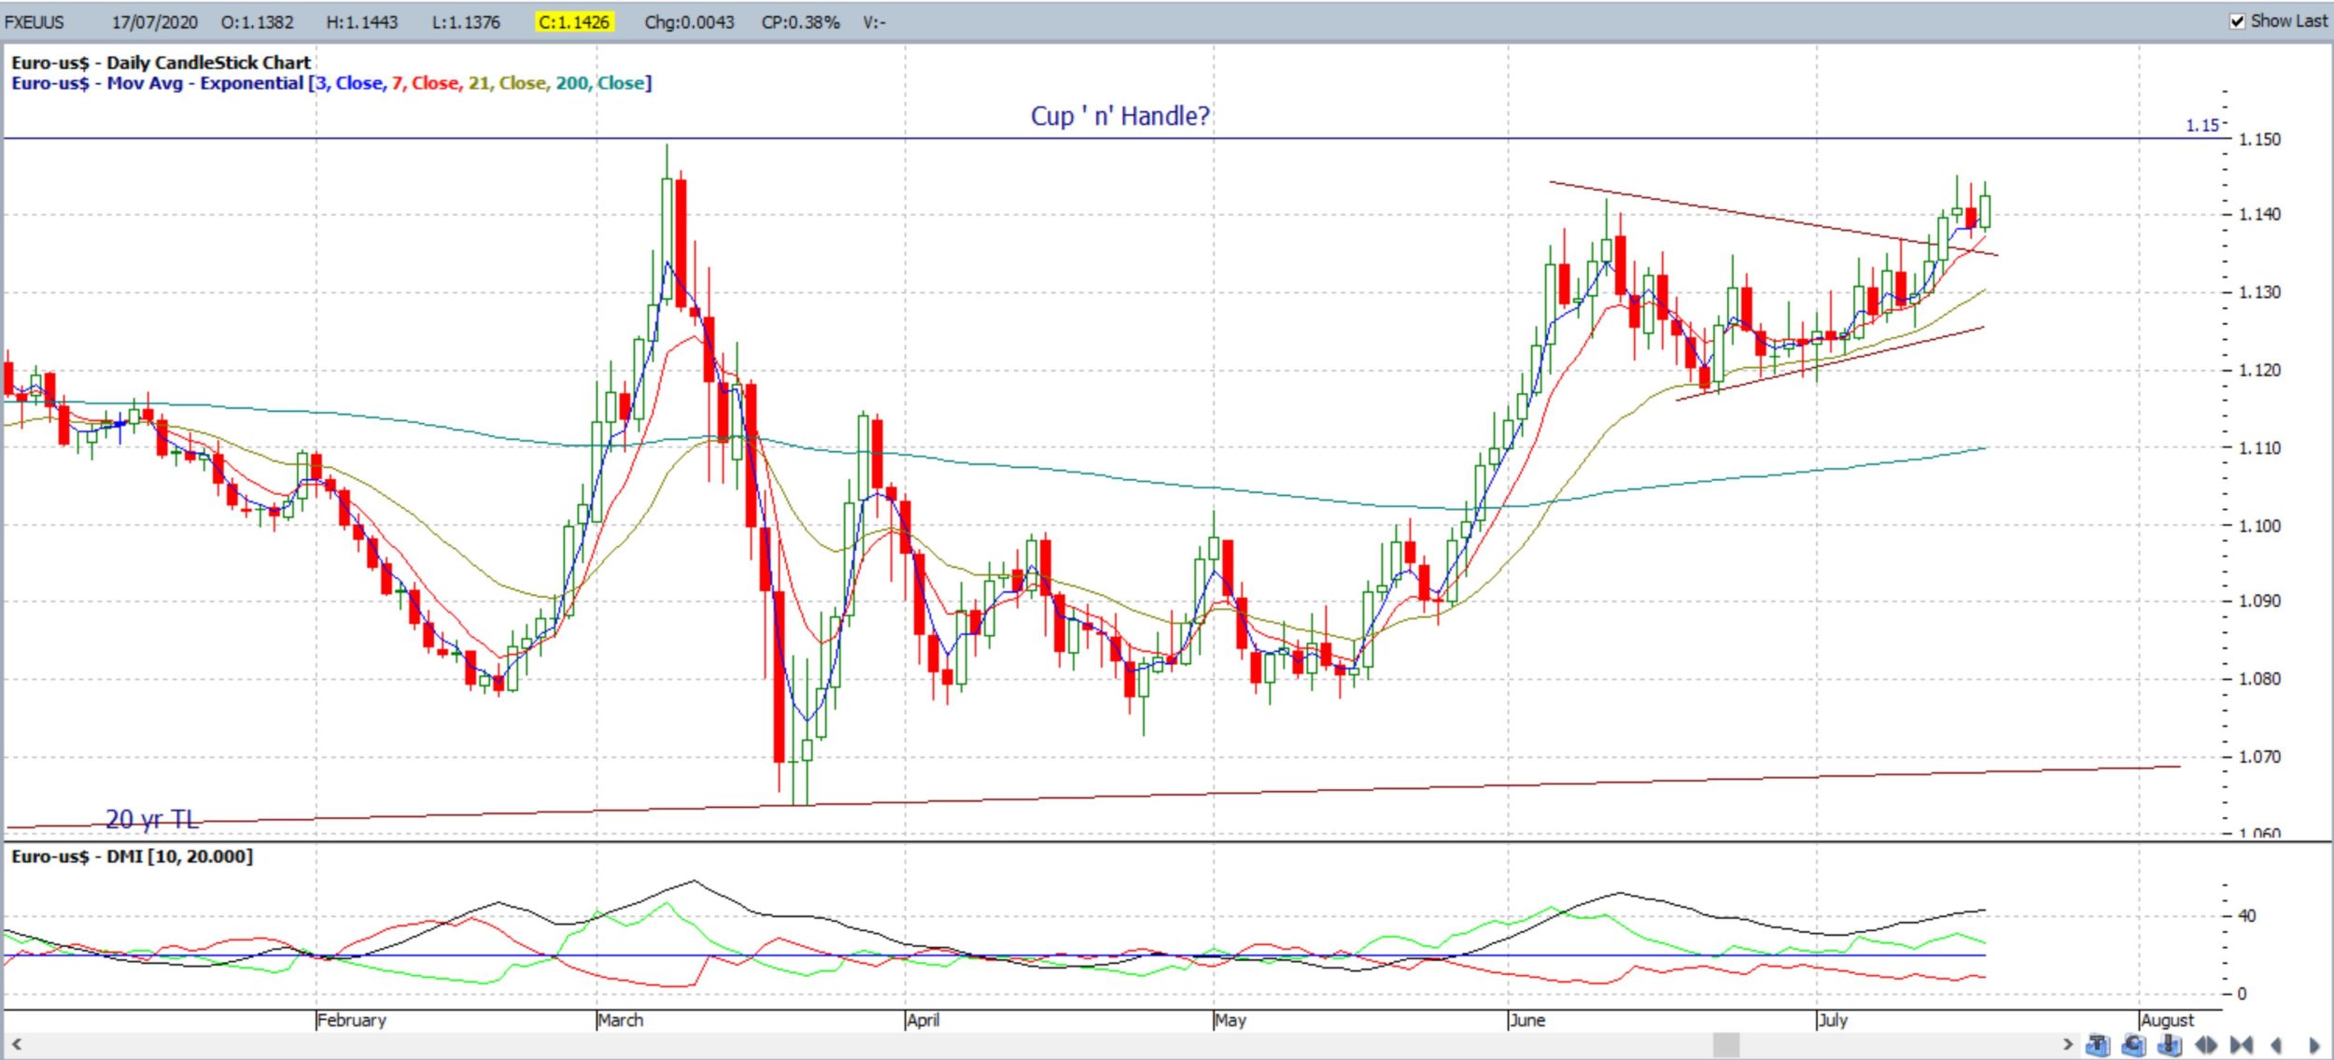Click the '200, Close' moving average legend entry
This screenshot has height=1060, width=2334.
click(600, 83)
